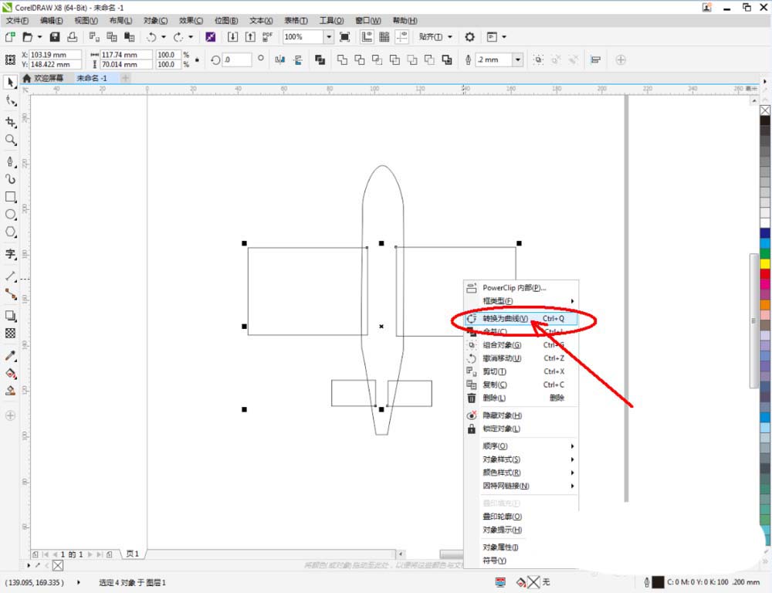Select the Polygon tool
The width and height of the screenshot is (772, 593).
coord(10,232)
